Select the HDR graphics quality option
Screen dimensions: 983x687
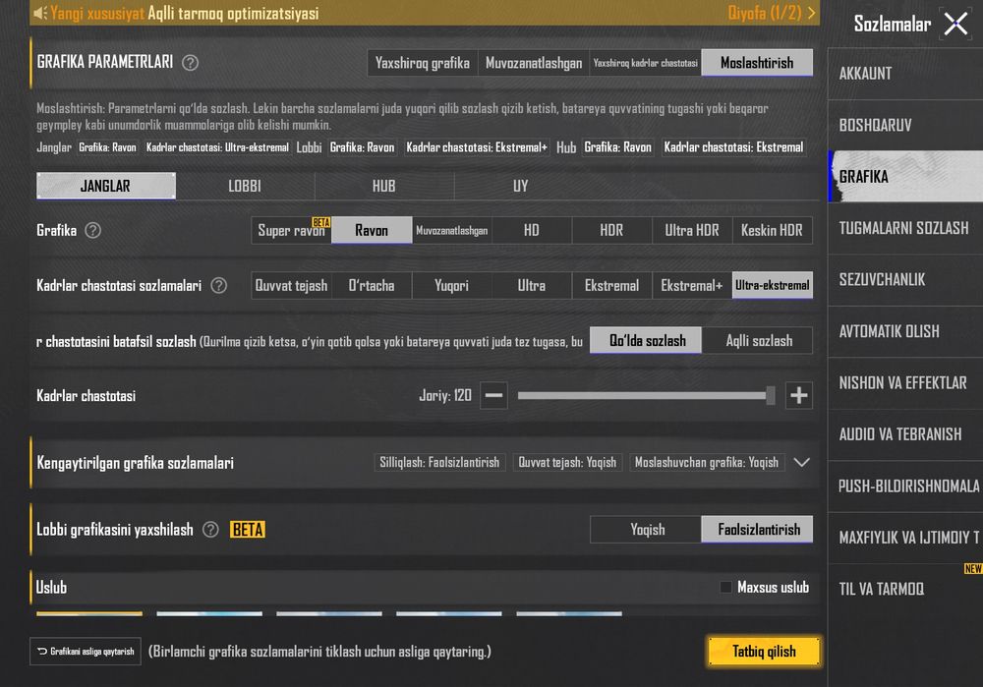(x=611, y=231)
